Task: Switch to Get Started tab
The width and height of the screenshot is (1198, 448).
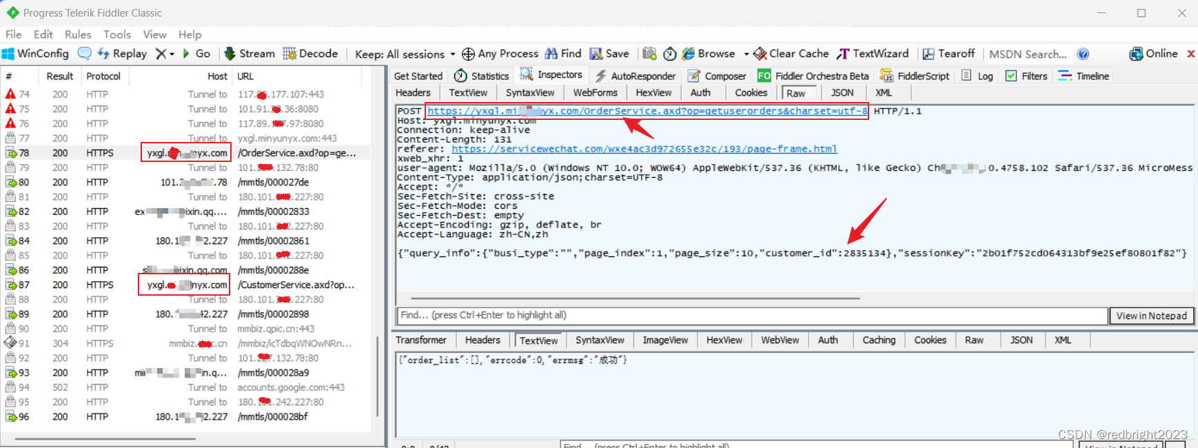Action: coord(418,76)
